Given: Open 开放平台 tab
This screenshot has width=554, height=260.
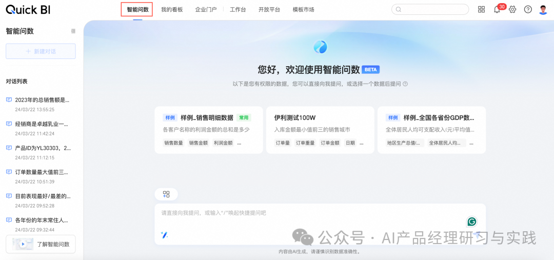Looking at the screenshot, I should tap(269, 10).
